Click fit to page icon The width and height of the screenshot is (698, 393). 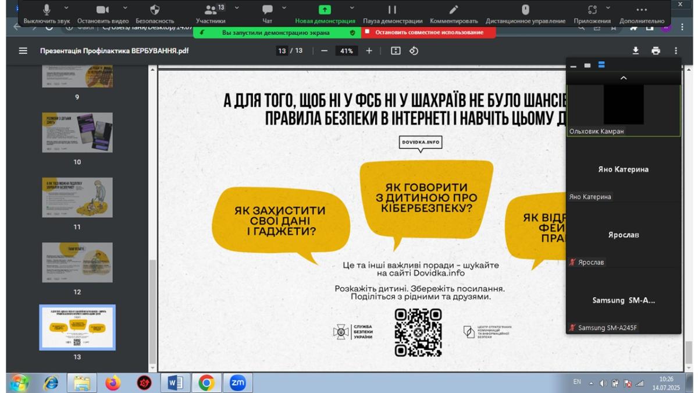[396, 51]
